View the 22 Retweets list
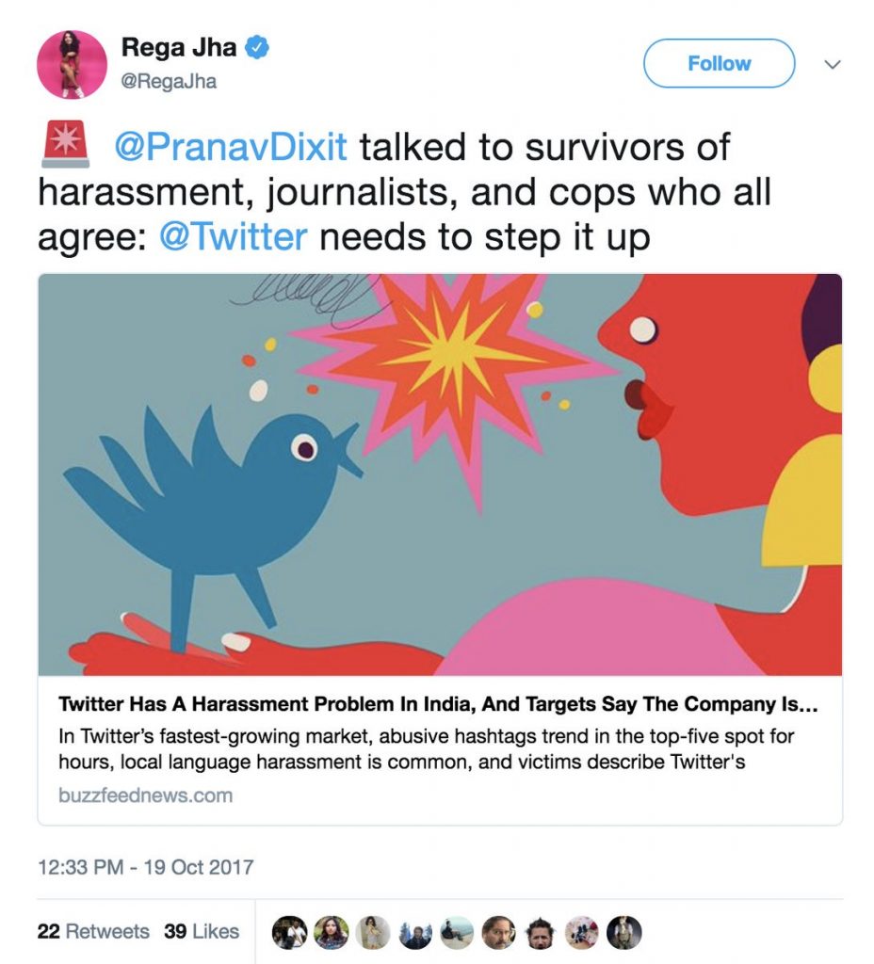 tap(93, 931)
